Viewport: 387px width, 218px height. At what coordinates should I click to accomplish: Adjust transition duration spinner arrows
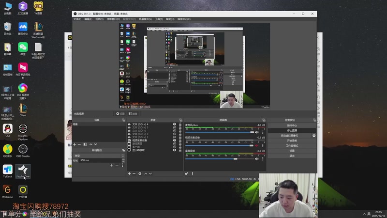click(123, 160)
